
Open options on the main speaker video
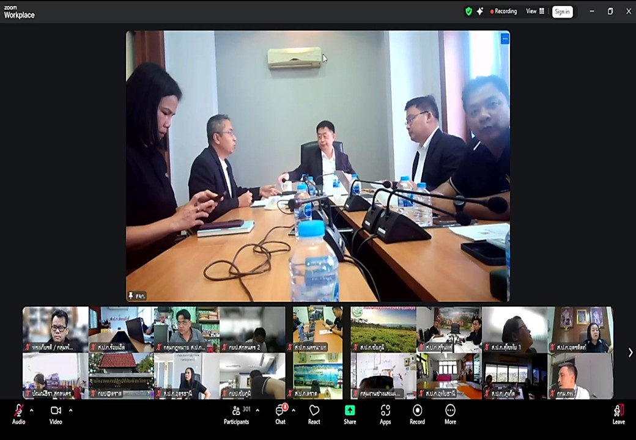505,39
